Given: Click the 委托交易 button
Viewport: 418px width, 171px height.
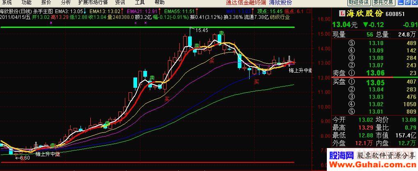Looking at the screenshot, I should point(384,2).
